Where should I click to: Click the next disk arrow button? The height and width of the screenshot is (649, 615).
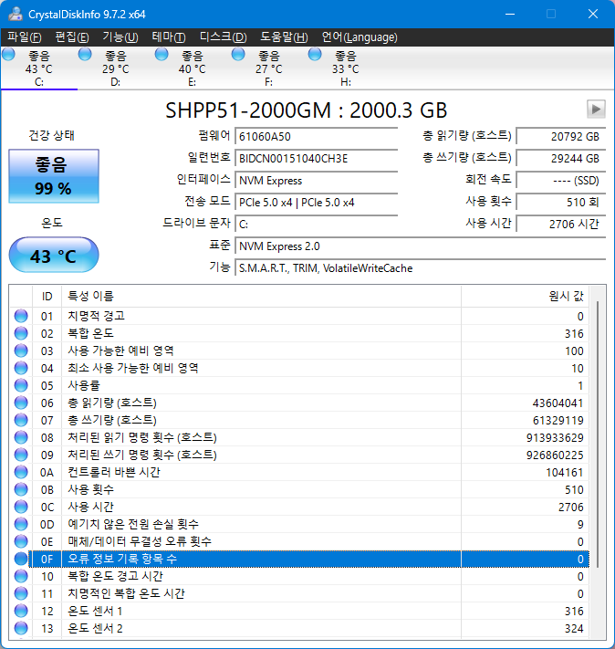[x=596, y=110]
